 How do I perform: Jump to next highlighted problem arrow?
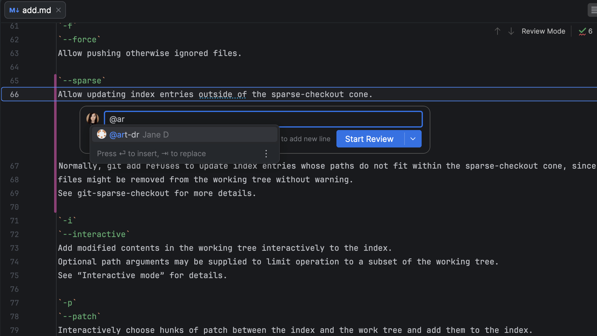pos(511,31)
